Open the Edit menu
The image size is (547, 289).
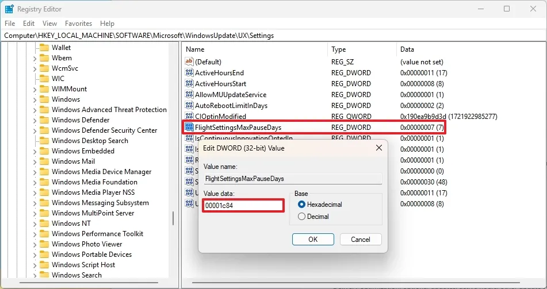coord(29,24)
